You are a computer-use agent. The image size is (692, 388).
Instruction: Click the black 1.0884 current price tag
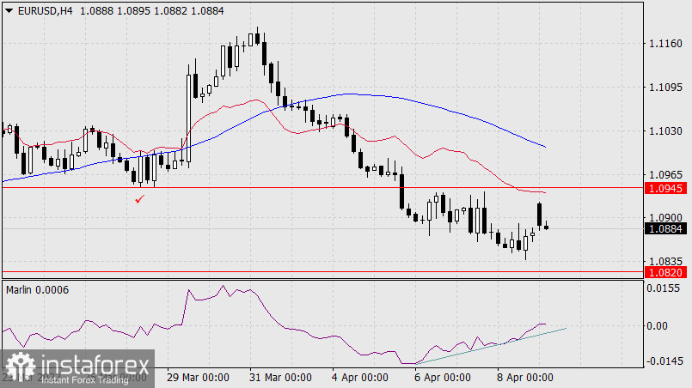[666, 229]
